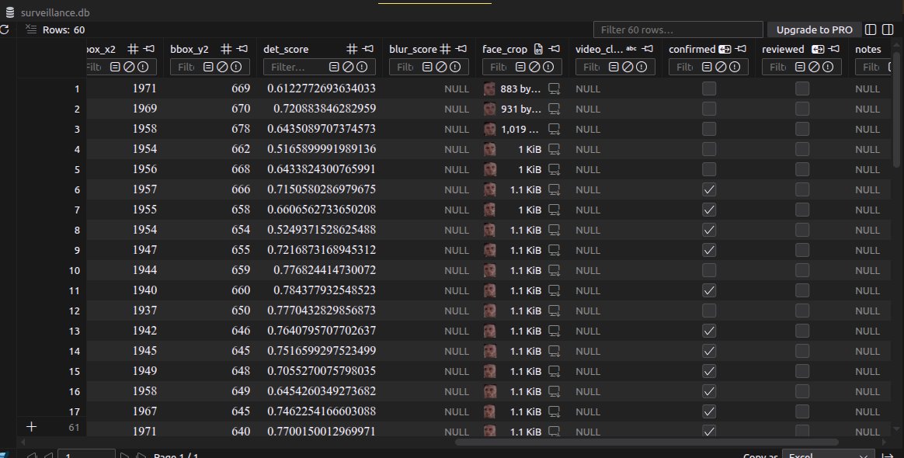Click the Rows: 60 label
904x458 pixels.
64,29
